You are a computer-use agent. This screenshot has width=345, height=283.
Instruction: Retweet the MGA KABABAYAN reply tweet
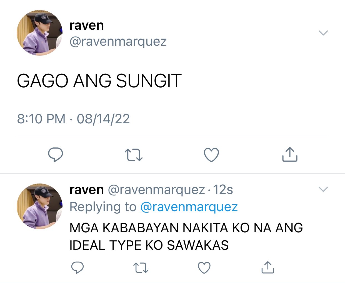pos(141,268)
